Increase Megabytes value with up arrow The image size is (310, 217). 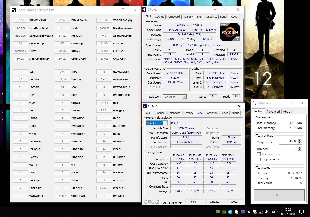click(x=300, y=140)
